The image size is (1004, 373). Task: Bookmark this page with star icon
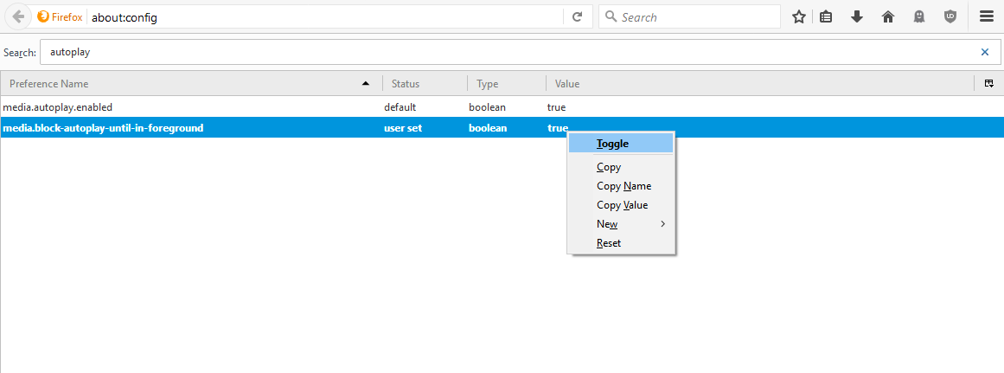(798, 17)
